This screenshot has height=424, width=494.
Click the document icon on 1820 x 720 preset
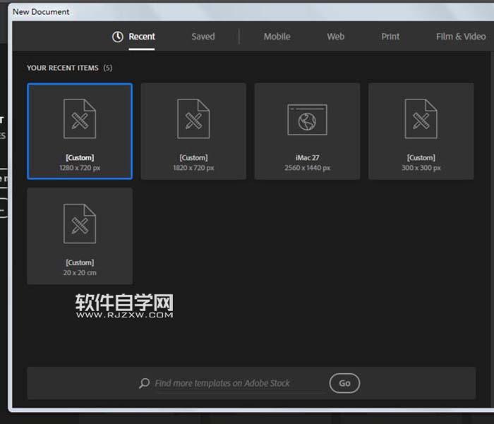pyautogui.click(x=193, y=119)
